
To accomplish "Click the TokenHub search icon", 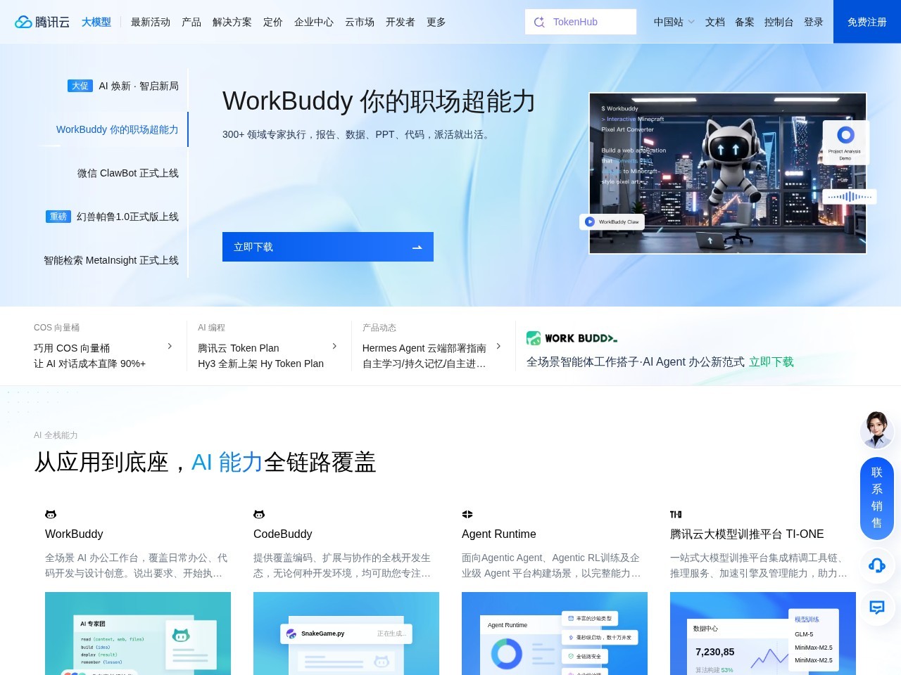I will (539, 22).
